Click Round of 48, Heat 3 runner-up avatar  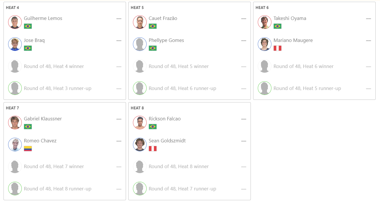tap(15, 88)
